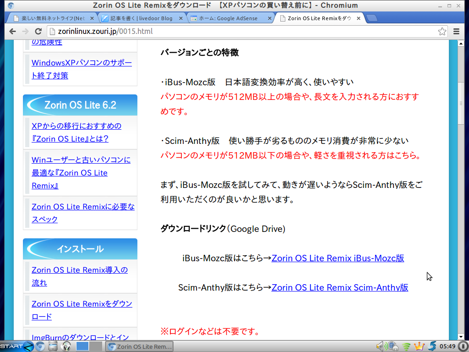Open the power shutdown button icon
This screenshot has width=469, height=352.
point(464,346)
